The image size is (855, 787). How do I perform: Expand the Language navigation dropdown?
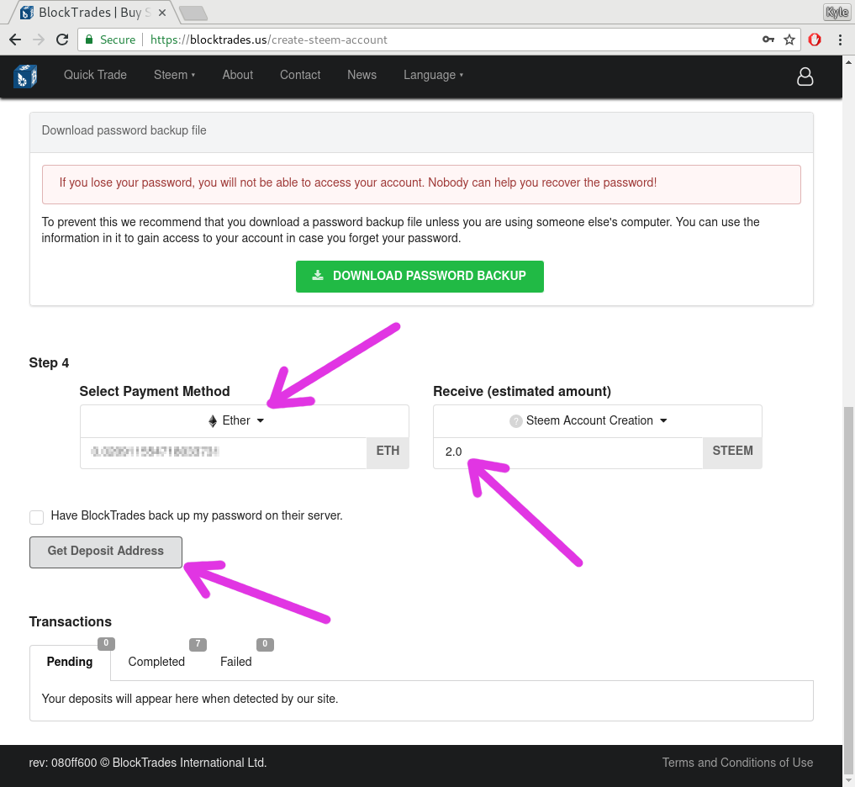tap(433, 75)
